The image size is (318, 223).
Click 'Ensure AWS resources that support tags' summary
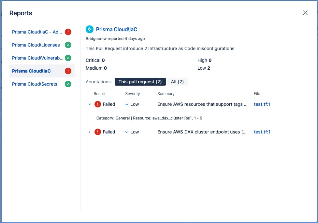(x=202, y=104)
